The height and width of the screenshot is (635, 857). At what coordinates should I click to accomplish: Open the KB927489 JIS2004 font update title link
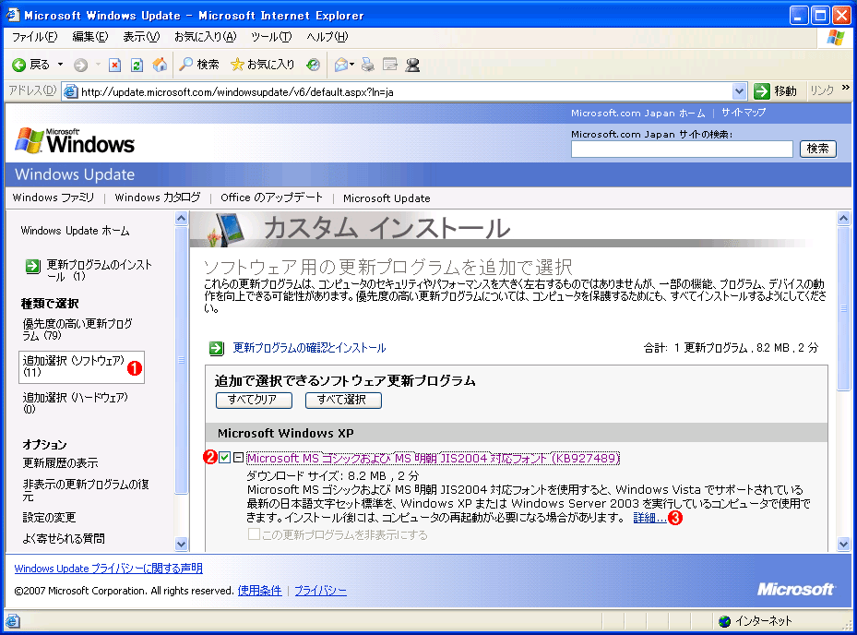[433, 459]
